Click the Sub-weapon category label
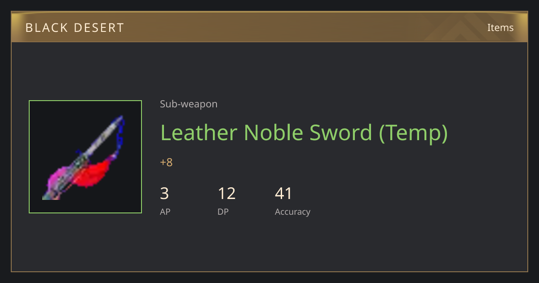Screen dimensions: 539x283 pyautogui.click(x=189, y=104)
